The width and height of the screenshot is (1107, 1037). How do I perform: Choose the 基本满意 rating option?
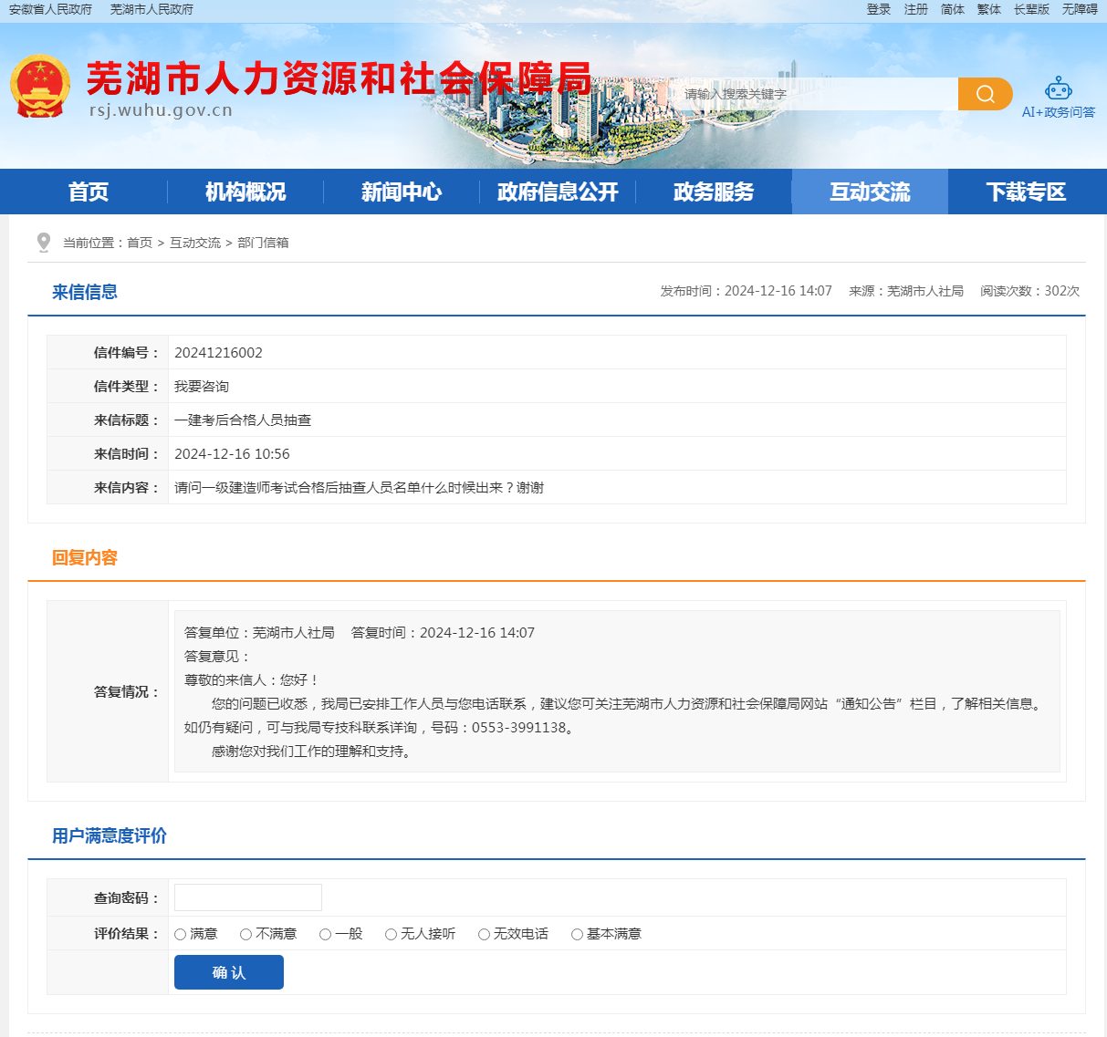coord(577,934)
